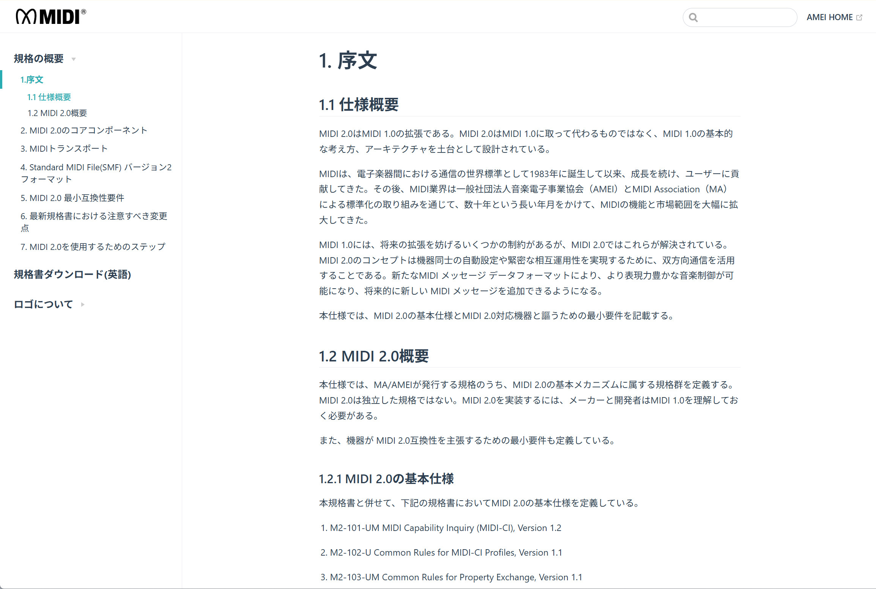Collapse the 規格の概要 section arrow
This screenshot has height=589, width=876.
tap(74, 59)
